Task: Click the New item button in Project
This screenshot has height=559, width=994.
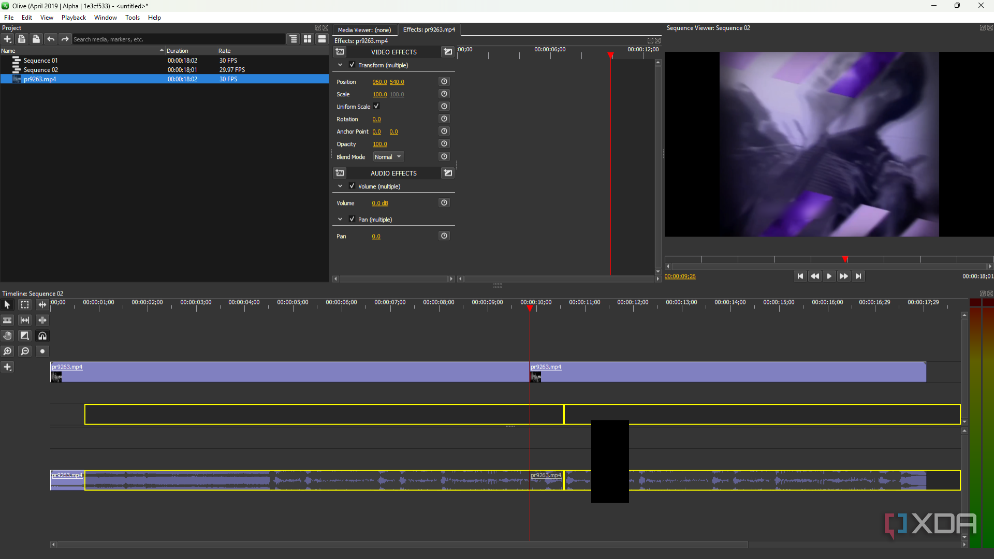Action: pos(7,39)
